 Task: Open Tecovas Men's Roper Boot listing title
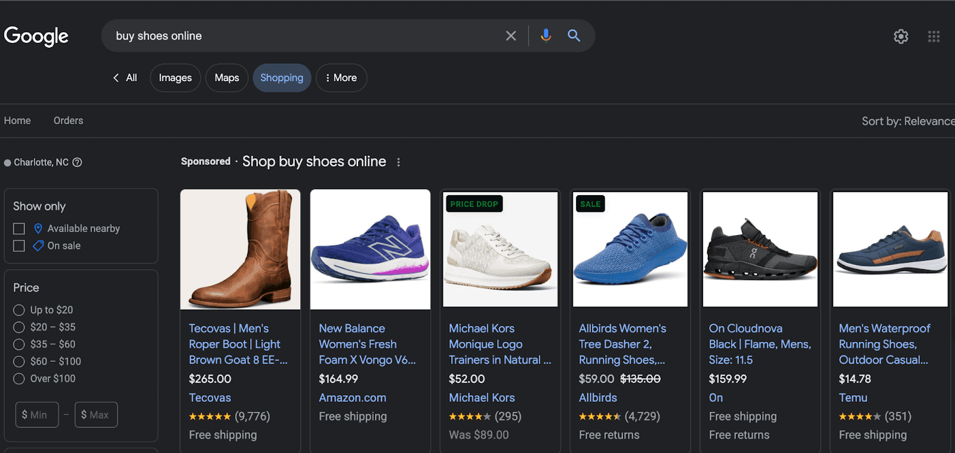pos(238,344)
